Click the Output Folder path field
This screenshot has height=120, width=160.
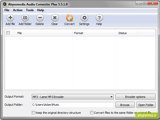click(73, 105)
